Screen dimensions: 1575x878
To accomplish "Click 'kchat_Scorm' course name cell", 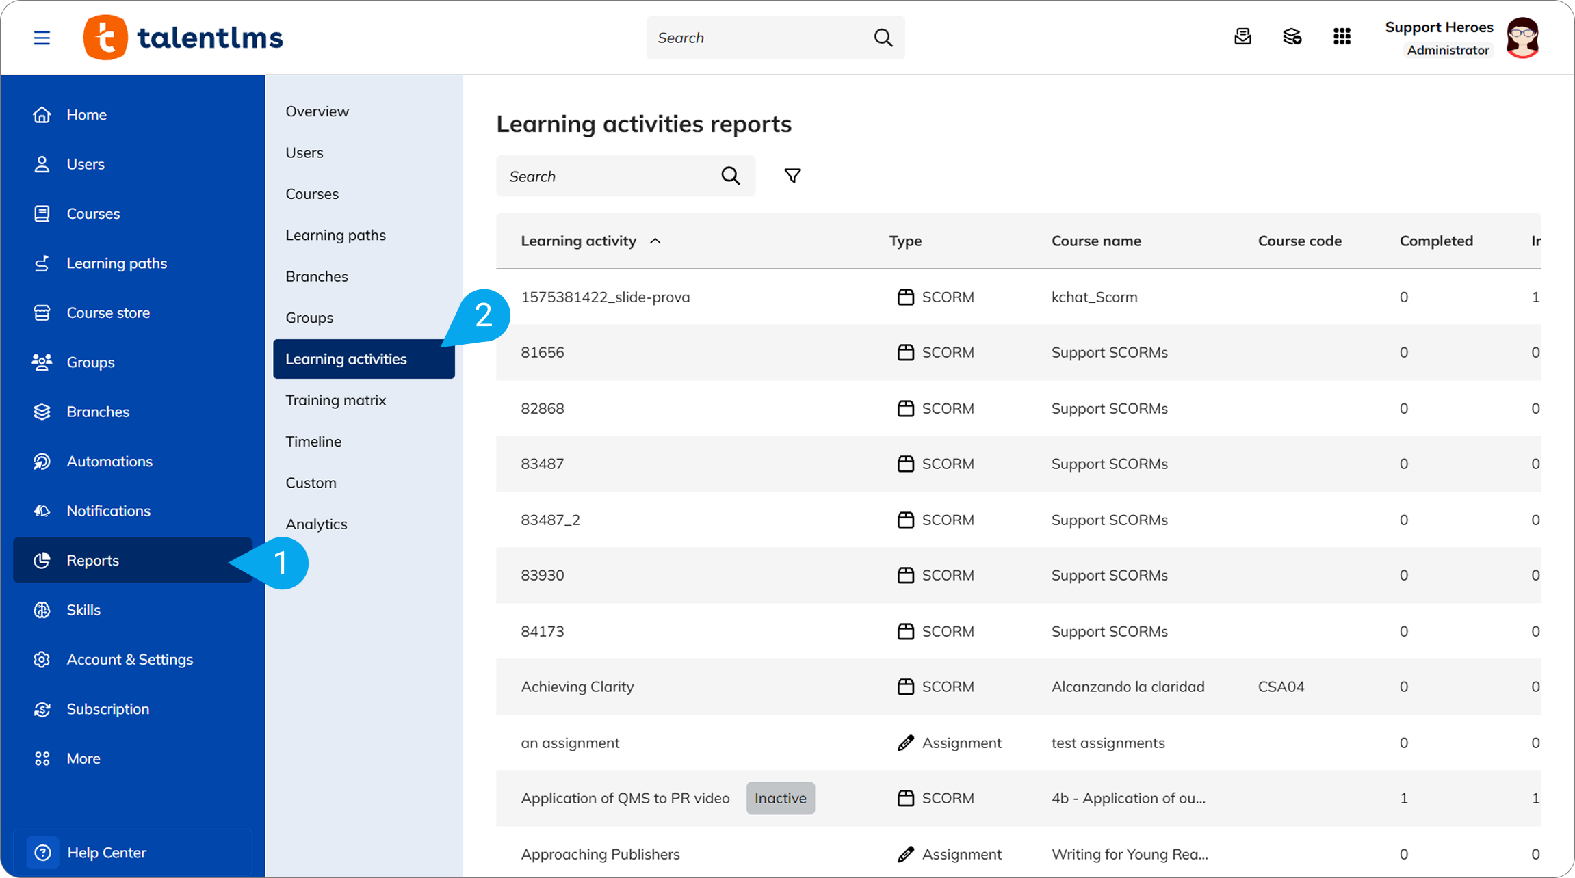I will (1095, 297).
